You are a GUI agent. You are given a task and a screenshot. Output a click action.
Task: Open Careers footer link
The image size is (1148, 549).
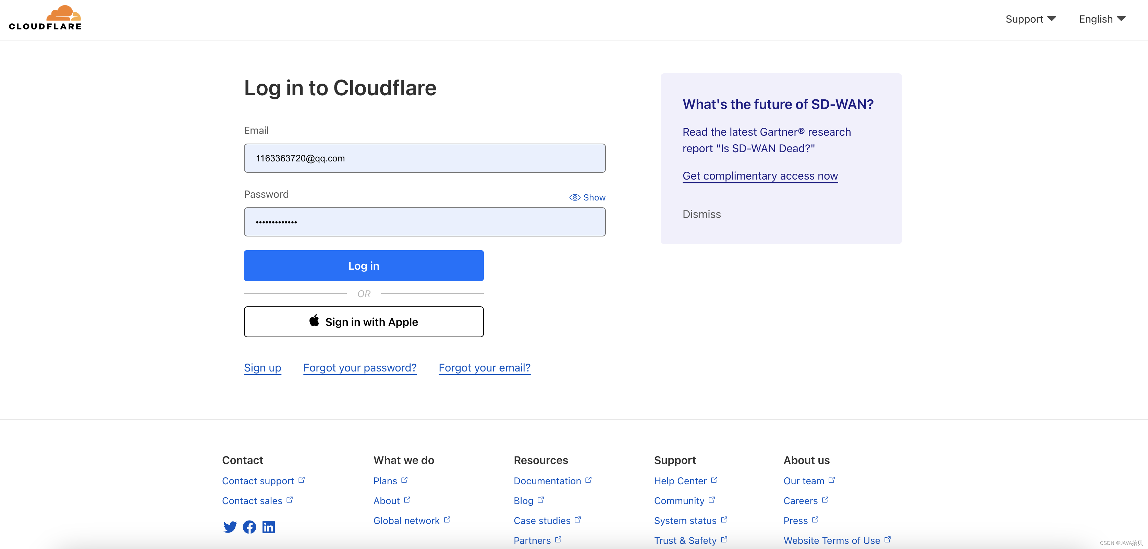pyautogui.click(x=806, y=501)
